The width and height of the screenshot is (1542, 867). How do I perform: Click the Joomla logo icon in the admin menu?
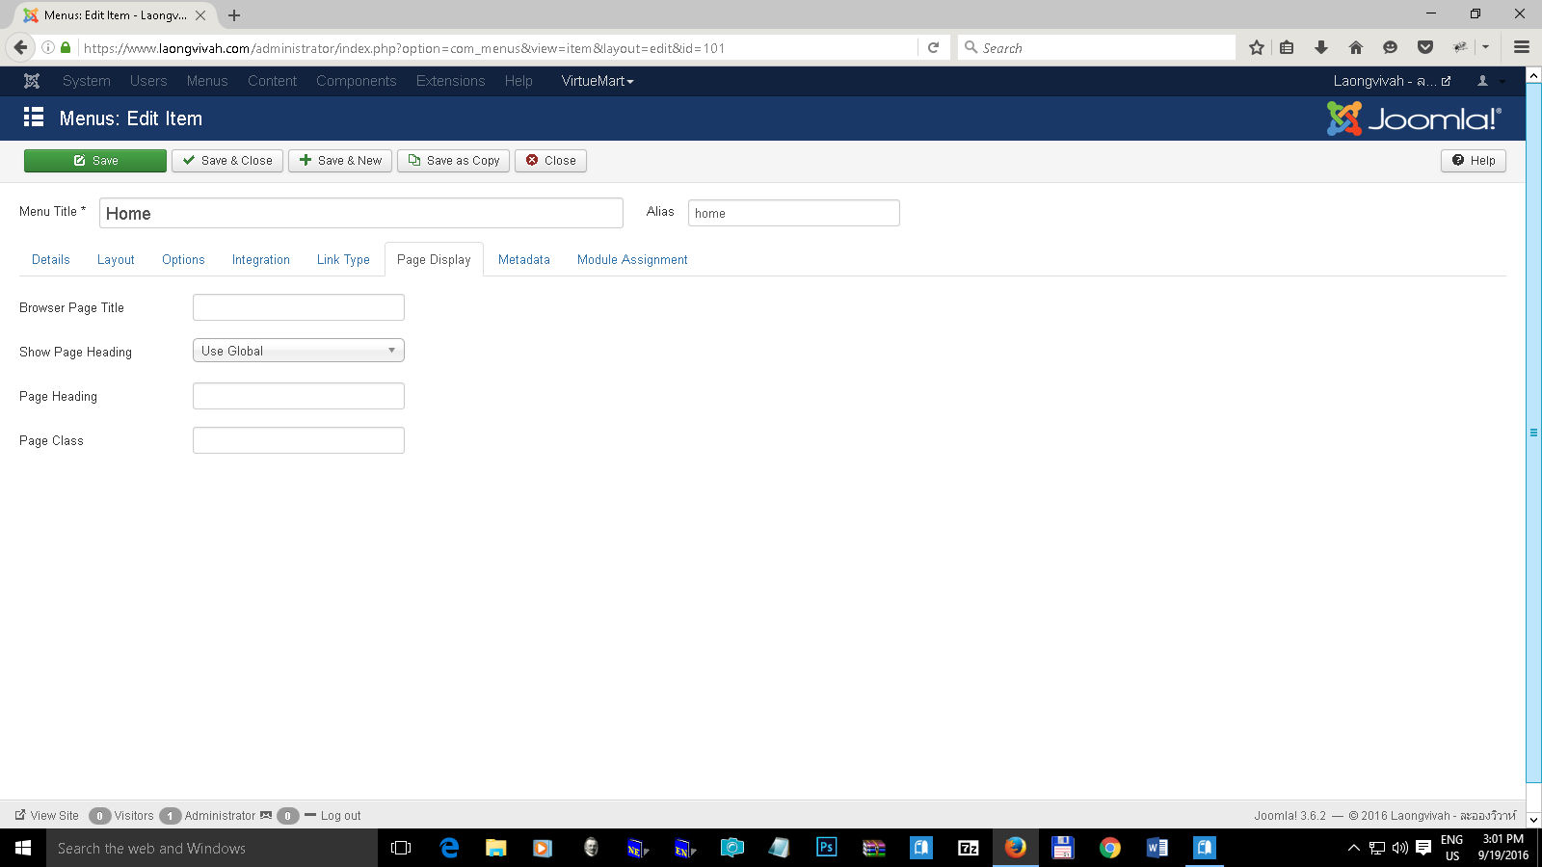(x=32, y=81)
